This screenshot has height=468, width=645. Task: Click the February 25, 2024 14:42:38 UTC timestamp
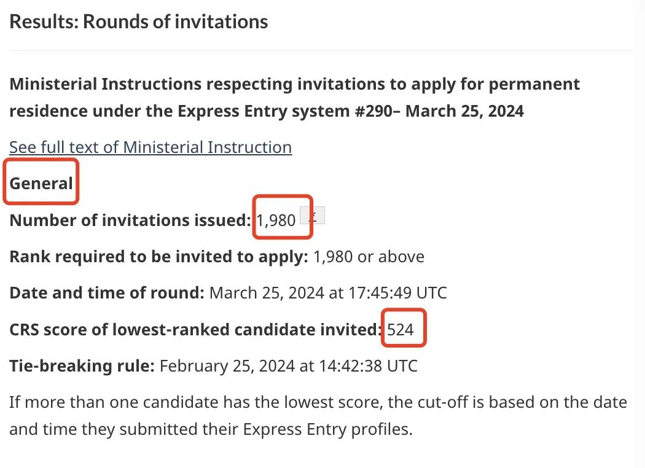pos(288,367)
